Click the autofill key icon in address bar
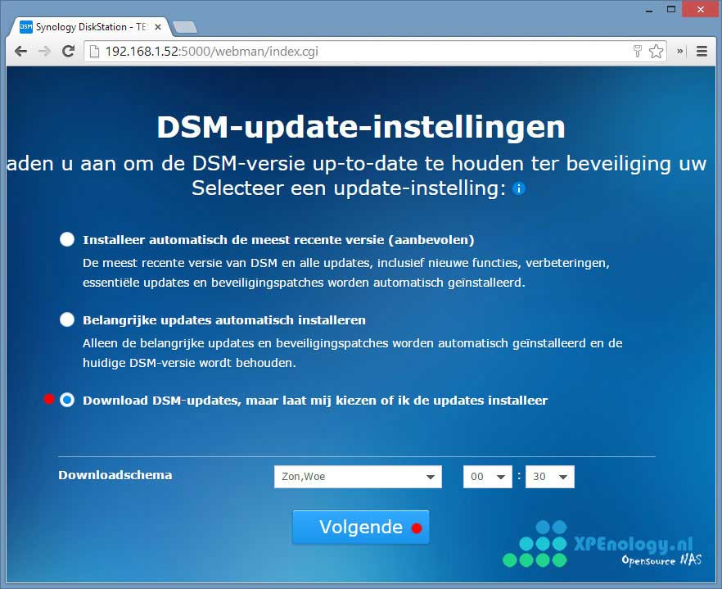This screenshot has height=589, width=722. 638,51
